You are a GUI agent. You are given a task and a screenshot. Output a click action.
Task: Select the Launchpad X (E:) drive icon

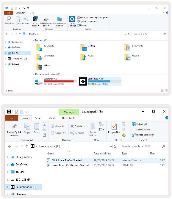click(x=83, y=81)
